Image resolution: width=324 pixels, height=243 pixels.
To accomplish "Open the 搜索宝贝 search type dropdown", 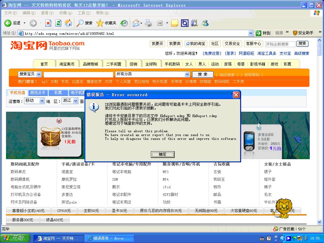I will [39, 74].
